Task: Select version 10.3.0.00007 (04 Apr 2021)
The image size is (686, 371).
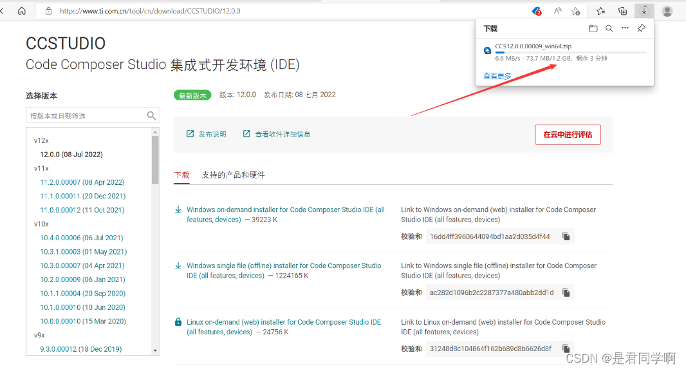Action: (x=82, y=266)
